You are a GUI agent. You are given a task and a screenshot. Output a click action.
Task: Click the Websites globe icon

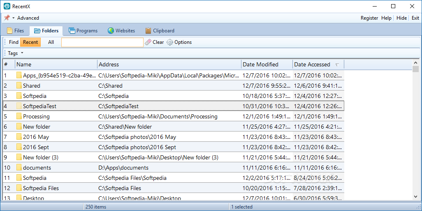pos(111,31)
